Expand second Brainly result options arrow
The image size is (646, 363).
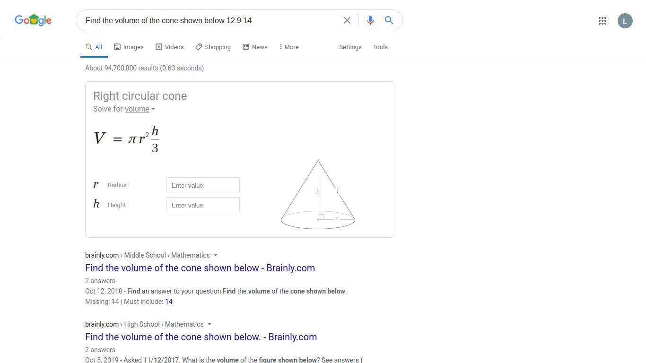(x=210, y=324)
